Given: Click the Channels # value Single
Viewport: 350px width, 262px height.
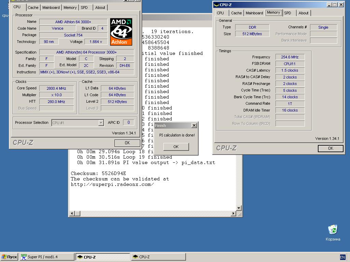Looking at the screenshot, I should (323, 27).
